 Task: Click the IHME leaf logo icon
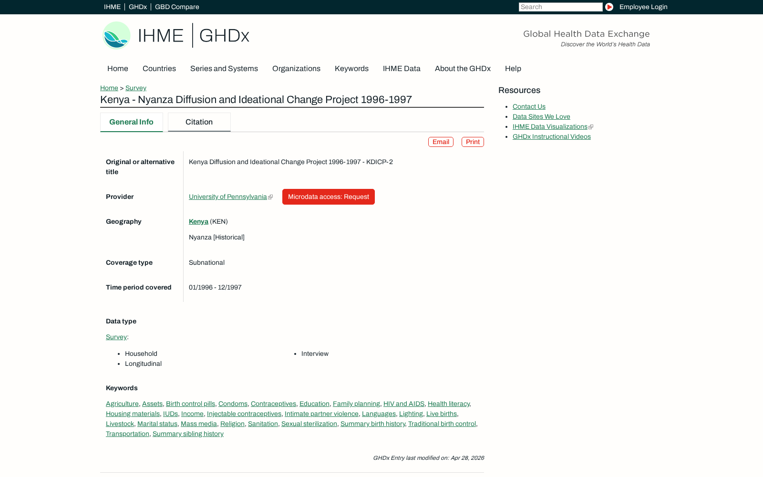[x=117, y=35]
